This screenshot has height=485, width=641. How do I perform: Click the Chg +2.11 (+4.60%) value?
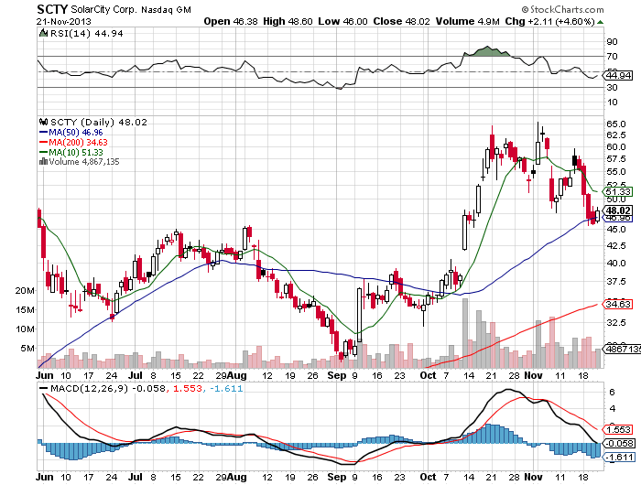tap(549, 22)
